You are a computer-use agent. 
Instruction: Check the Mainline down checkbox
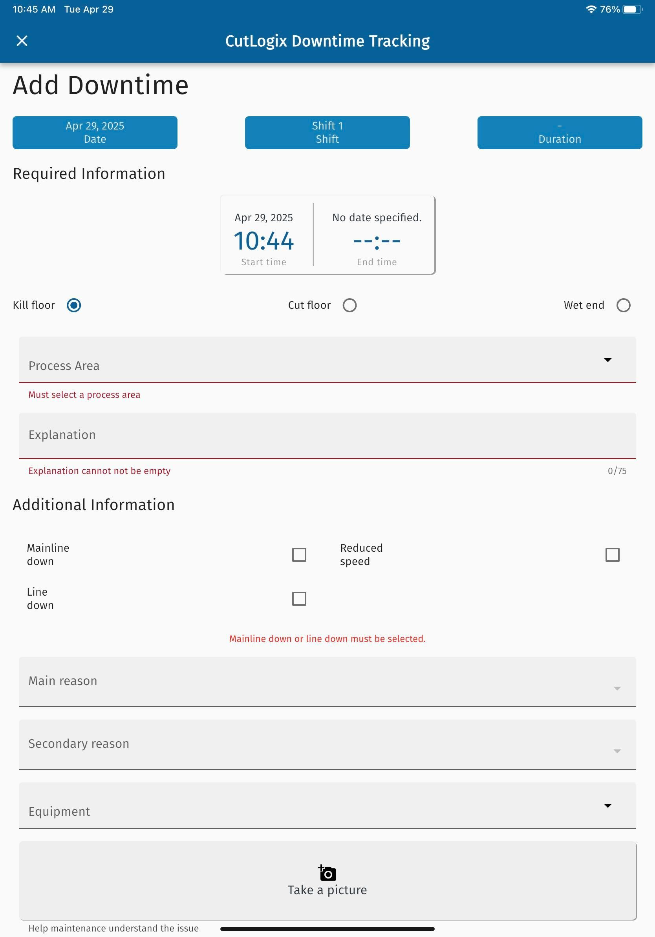pos(299,554)
